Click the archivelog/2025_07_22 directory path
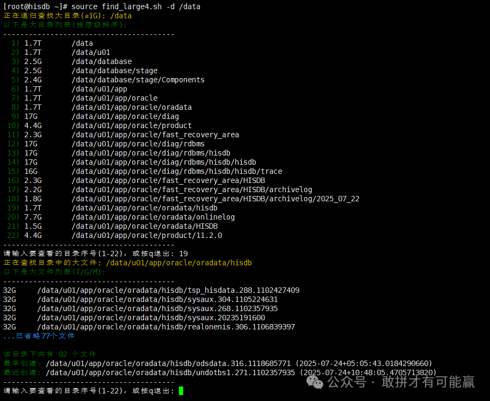This screenshot has height=401, width=490. (x=215, y=199)
